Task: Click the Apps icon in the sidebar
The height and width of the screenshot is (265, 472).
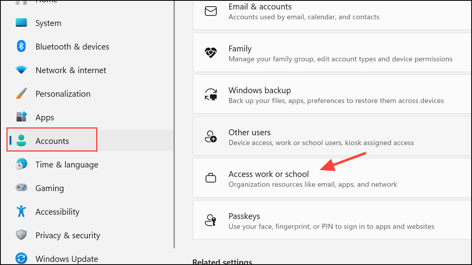Action: [21, 117]
